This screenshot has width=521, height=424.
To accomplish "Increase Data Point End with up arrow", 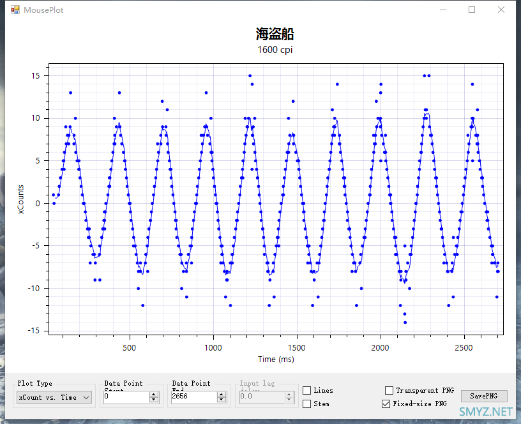I will [222, 395].
